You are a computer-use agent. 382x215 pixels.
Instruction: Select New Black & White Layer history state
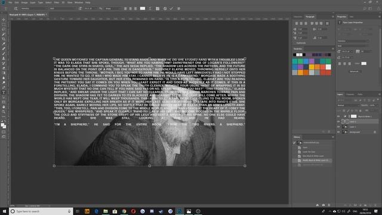(x=313, y=156)
